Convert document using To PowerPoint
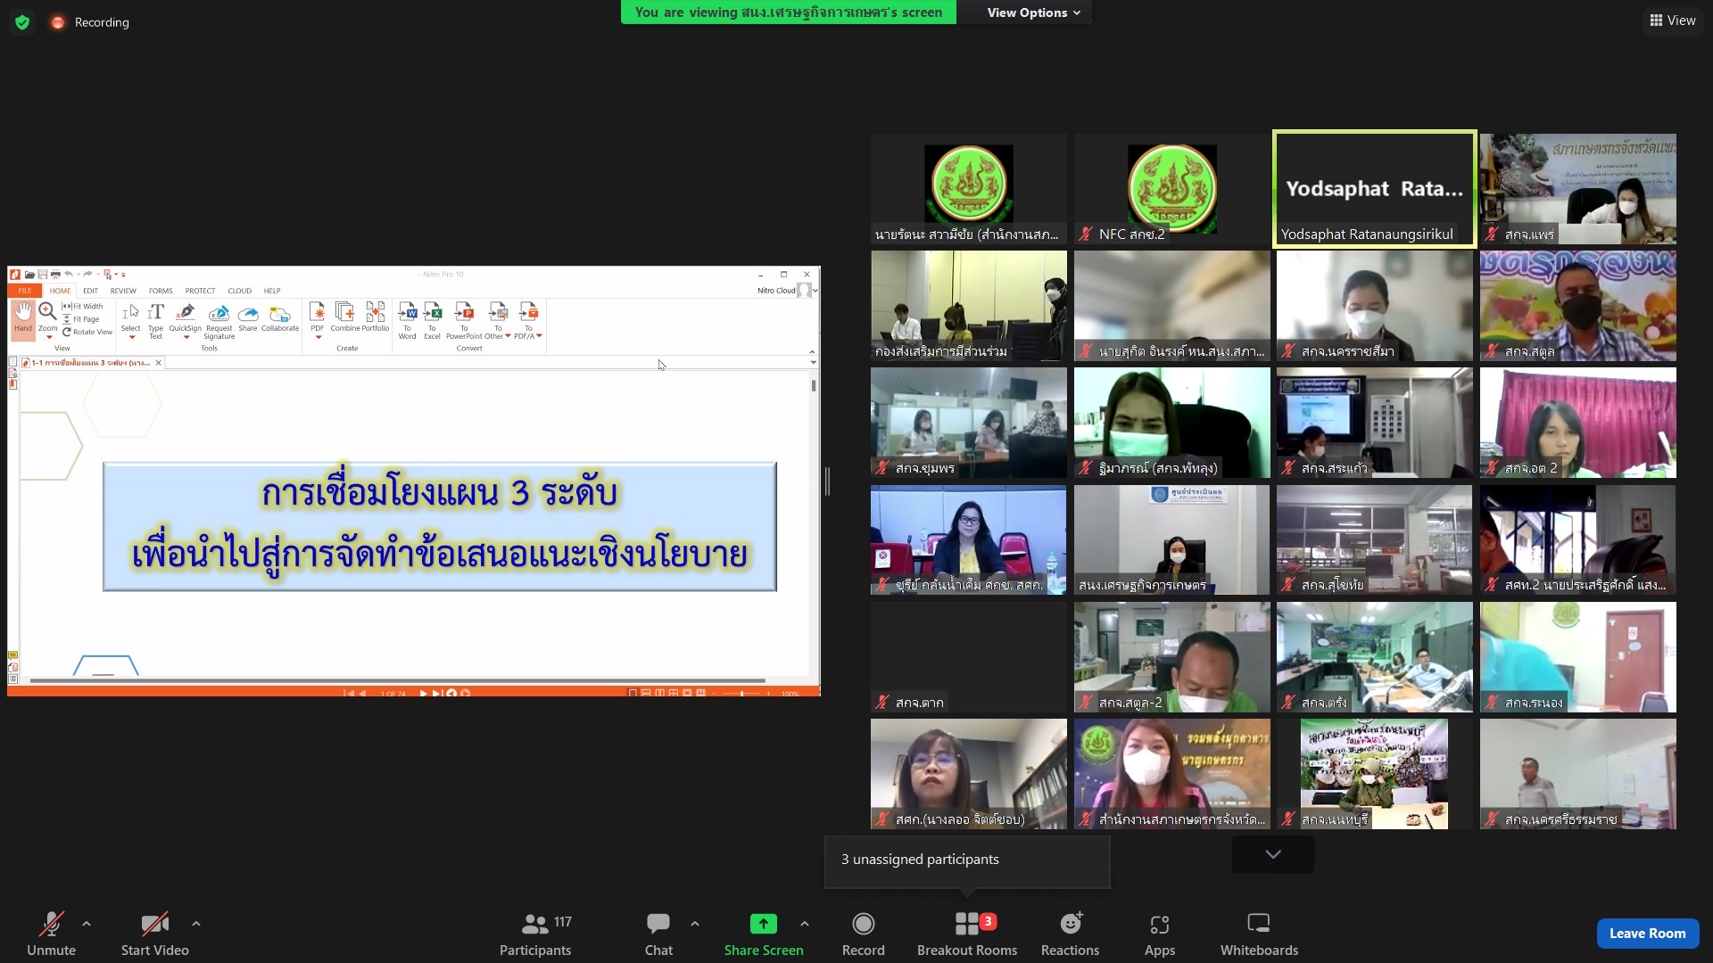Image resolution: width=1713 pixels, height=963 pixels. (x=464, y=320)
